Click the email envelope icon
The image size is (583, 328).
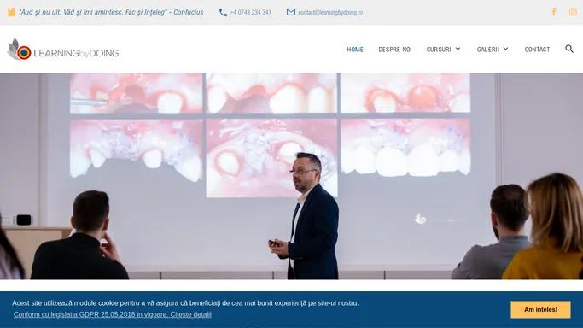click(x=291, y=12)
